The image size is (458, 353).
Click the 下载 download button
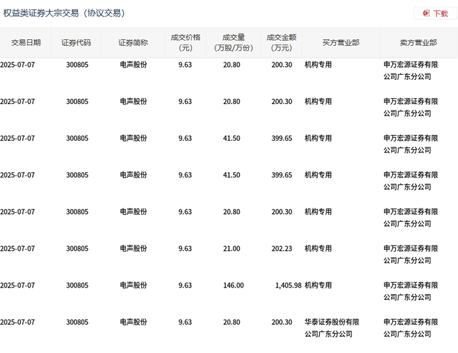coord(435,14)
